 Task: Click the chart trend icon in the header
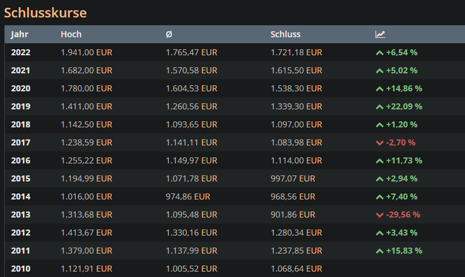tap(380, 34)
